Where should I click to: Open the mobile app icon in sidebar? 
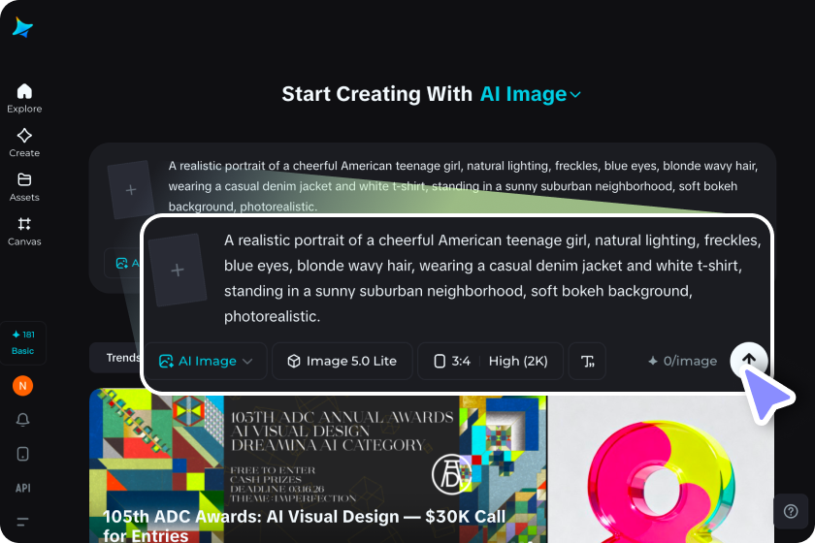pos(23,454)
